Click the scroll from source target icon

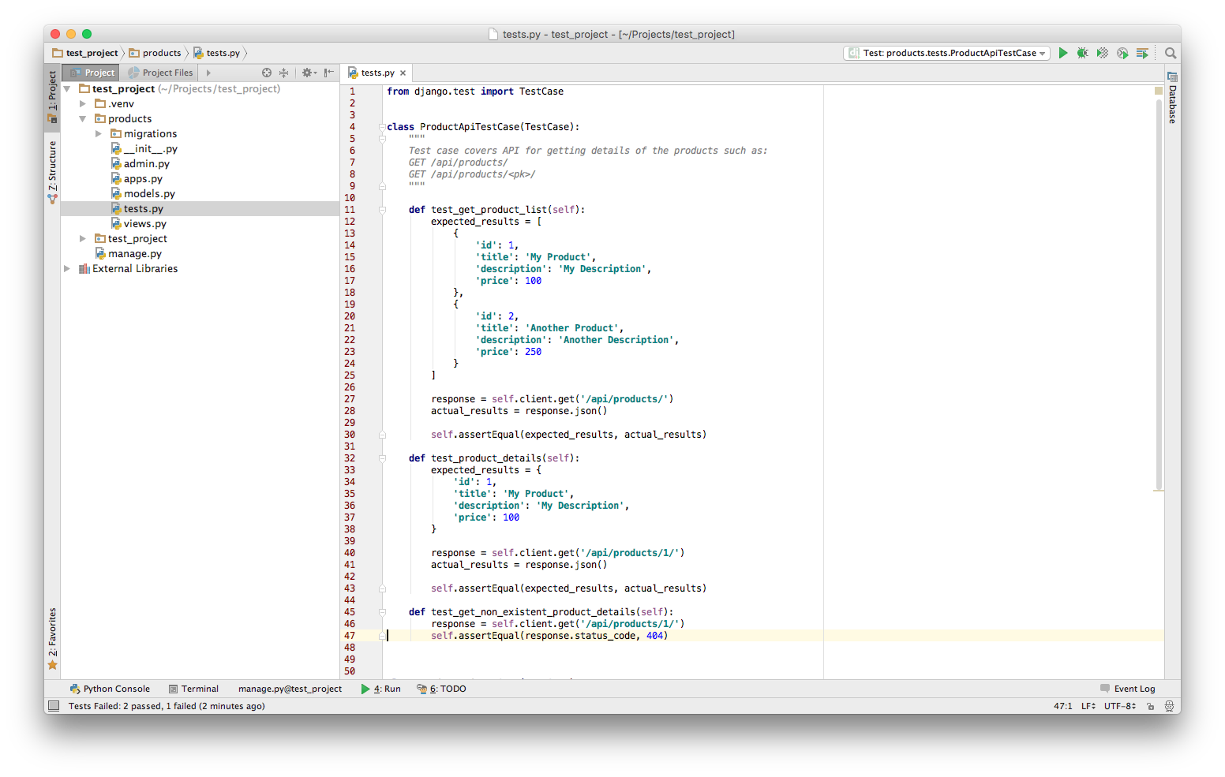[x=267, y=73]
